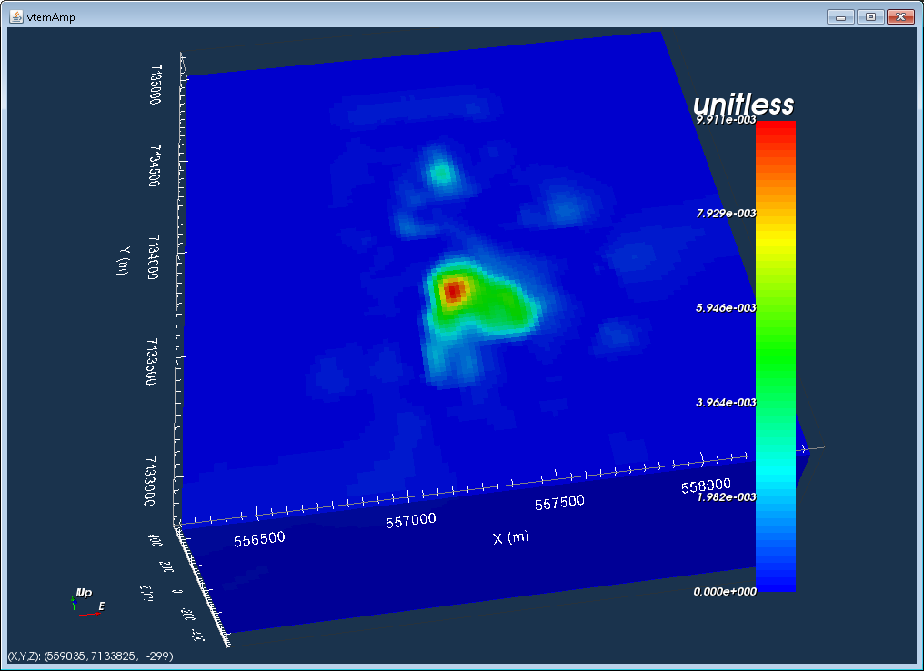Click the 557000 X-axis tick label

click(x=411, y=521)
